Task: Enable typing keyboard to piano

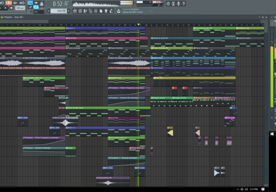Action: click(x=30, y=3)
